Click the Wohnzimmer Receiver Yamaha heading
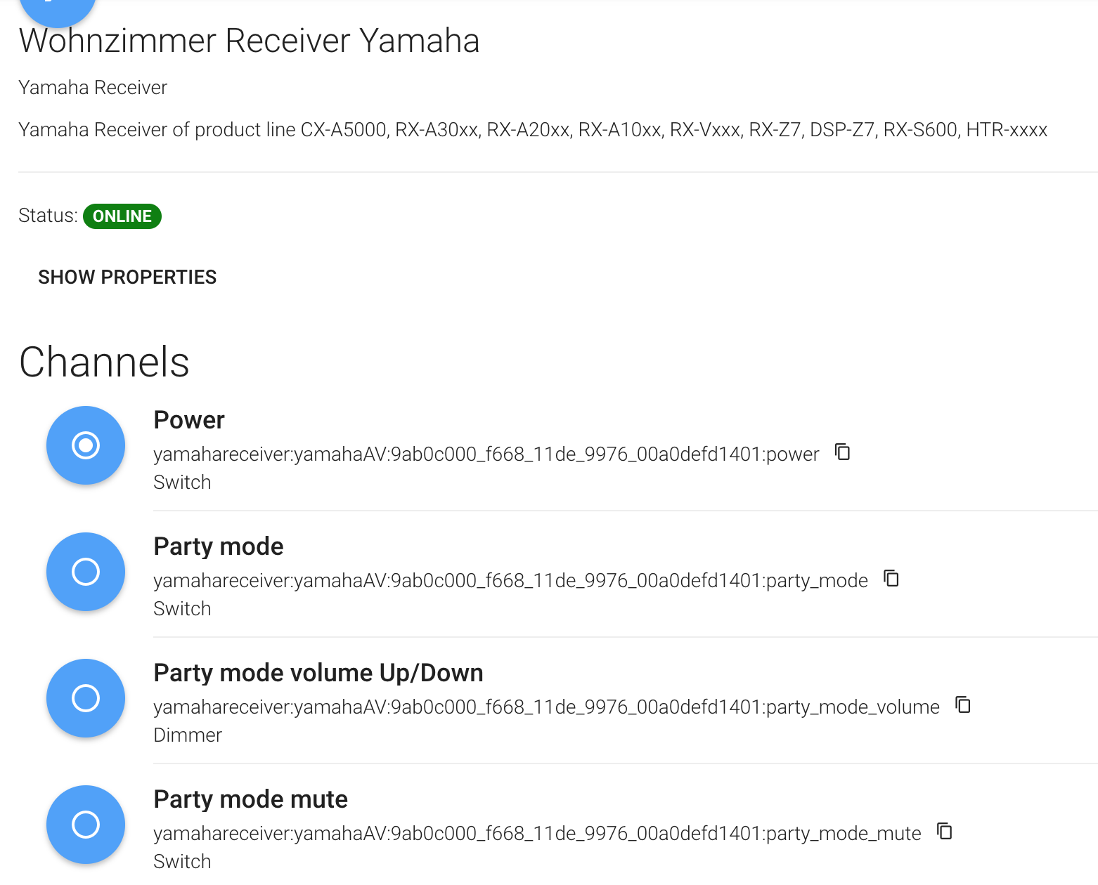The height and width of the screenshot is (885, 1098). coord(249,41)
